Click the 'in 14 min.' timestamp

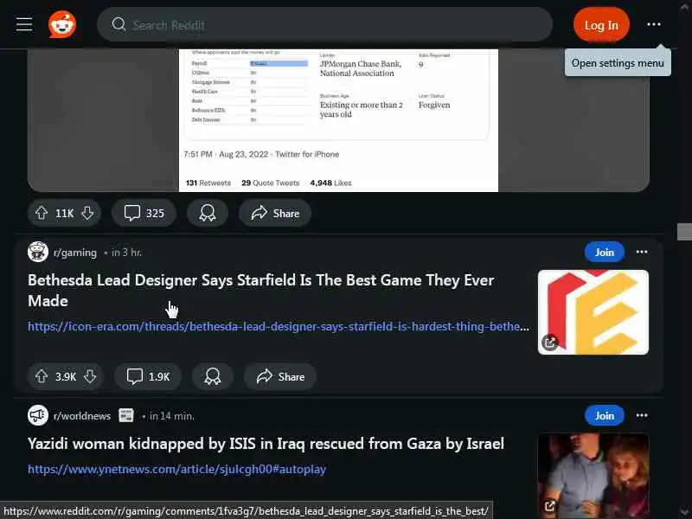tap(171, 416)
